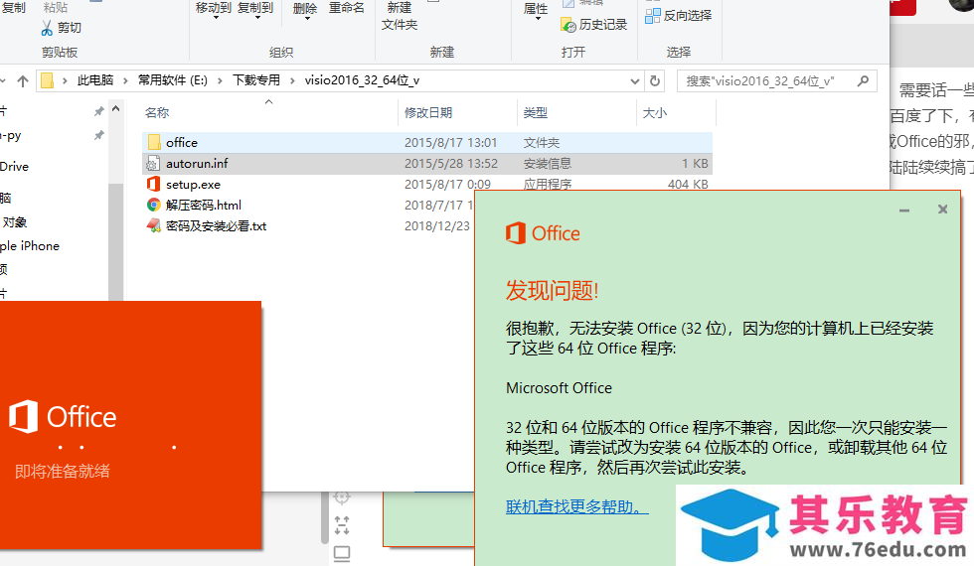The height and width of the screenshot is (566, 974).
Task: Open the Copy to (复制到) dropdown
Action: 255,9
